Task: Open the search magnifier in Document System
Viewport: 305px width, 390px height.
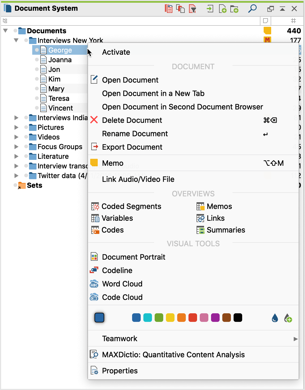Action: point(252,9)
